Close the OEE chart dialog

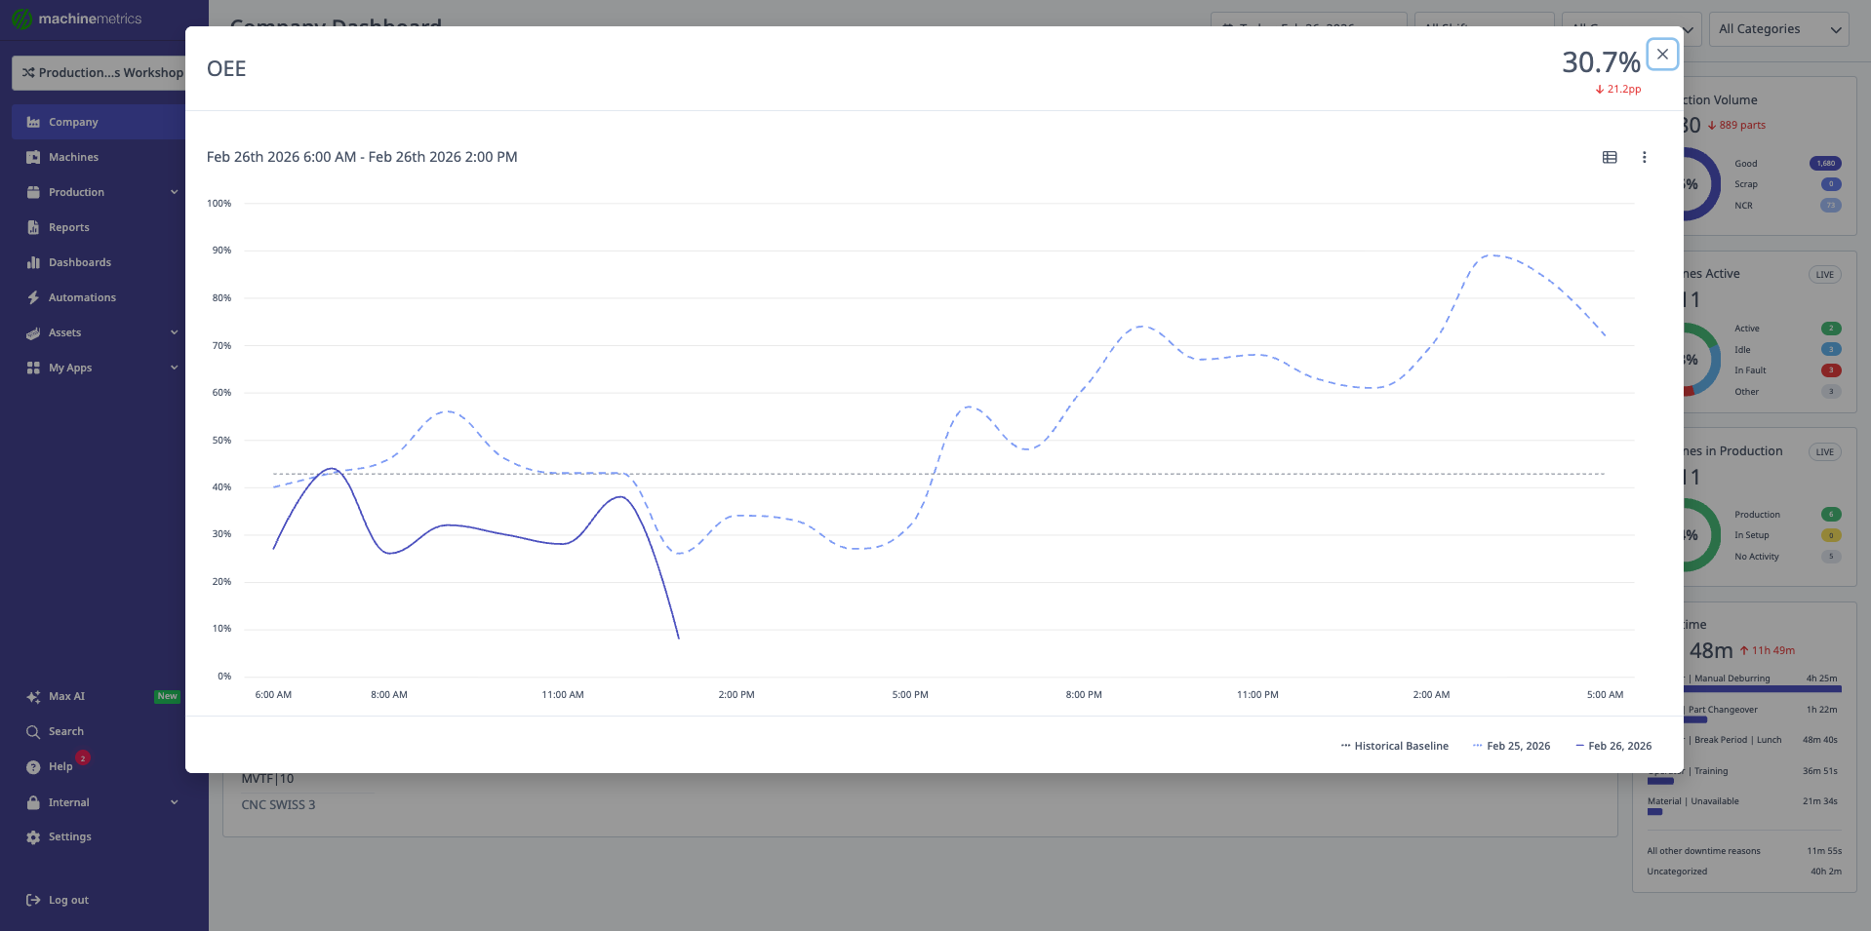click(1662, 55)
